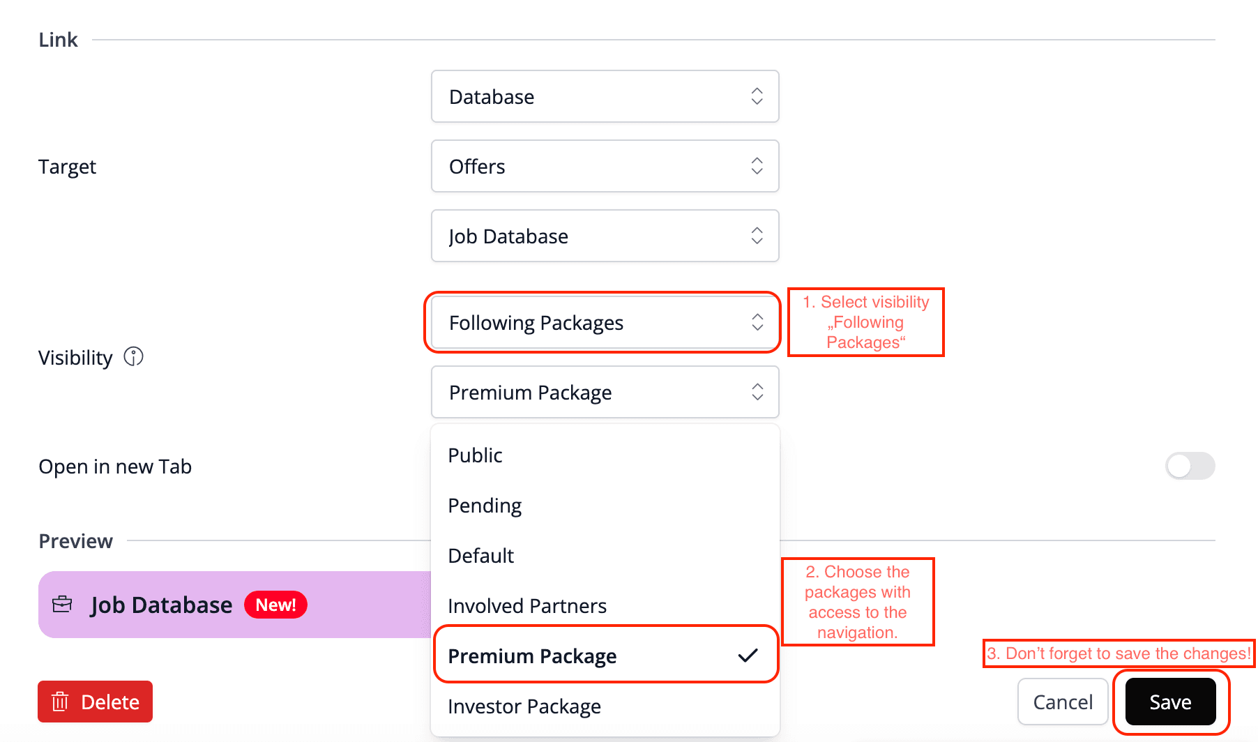Expand the Premium Package selector
The width and height of the screenshot is (1258, 742).
click(x=605, y=392)
